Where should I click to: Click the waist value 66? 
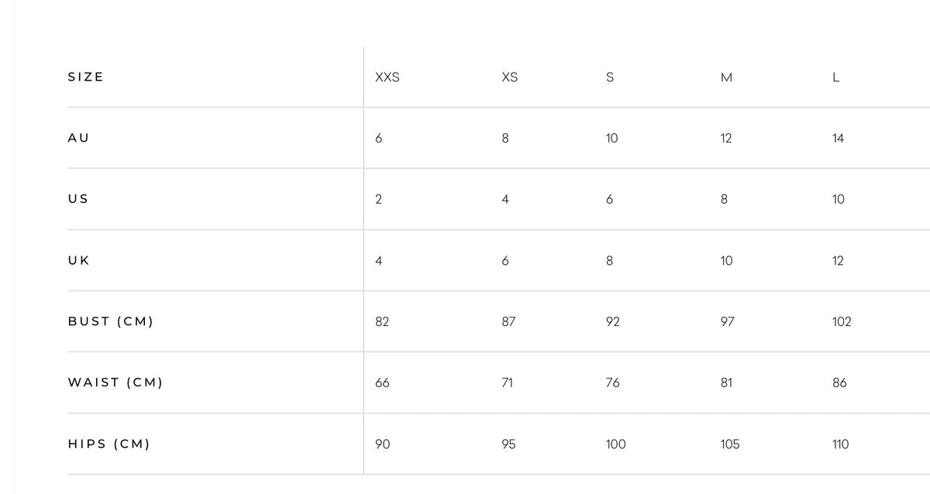382,383
